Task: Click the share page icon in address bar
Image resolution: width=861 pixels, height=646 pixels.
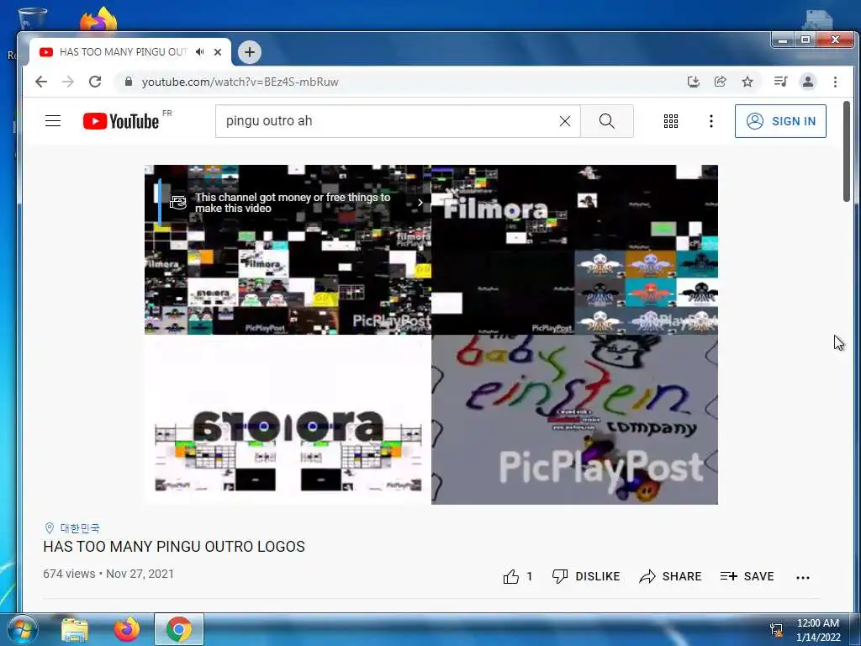Action: (721, 82)
